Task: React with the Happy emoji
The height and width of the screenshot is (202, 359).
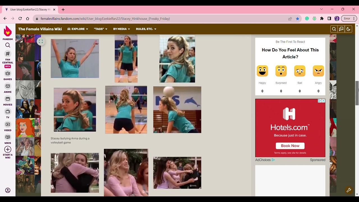Action: pos(262,71)
